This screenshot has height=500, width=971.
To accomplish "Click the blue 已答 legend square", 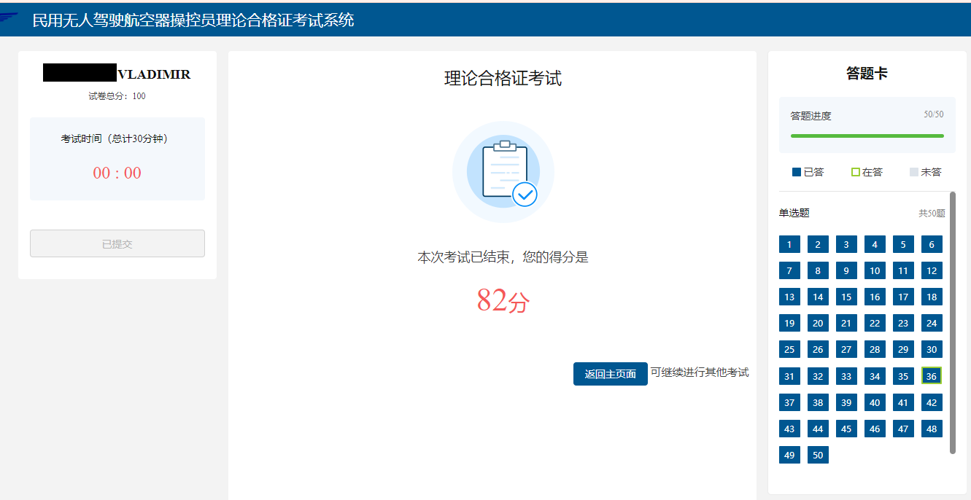I will [797, 172].
